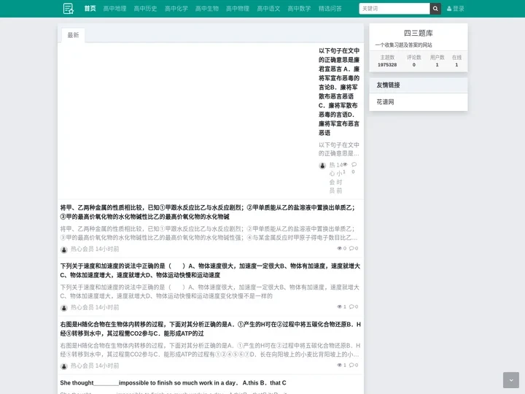The width and height of the screenshot is (525, 394).
Task: Open the 首页 nav item
Action: [x=90, y=9]
